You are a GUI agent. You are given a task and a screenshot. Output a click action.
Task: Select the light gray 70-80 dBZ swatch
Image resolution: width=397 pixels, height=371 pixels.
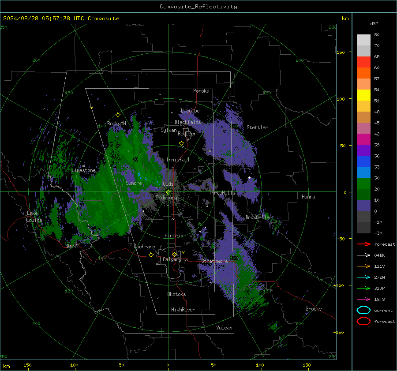click(363, 40)
